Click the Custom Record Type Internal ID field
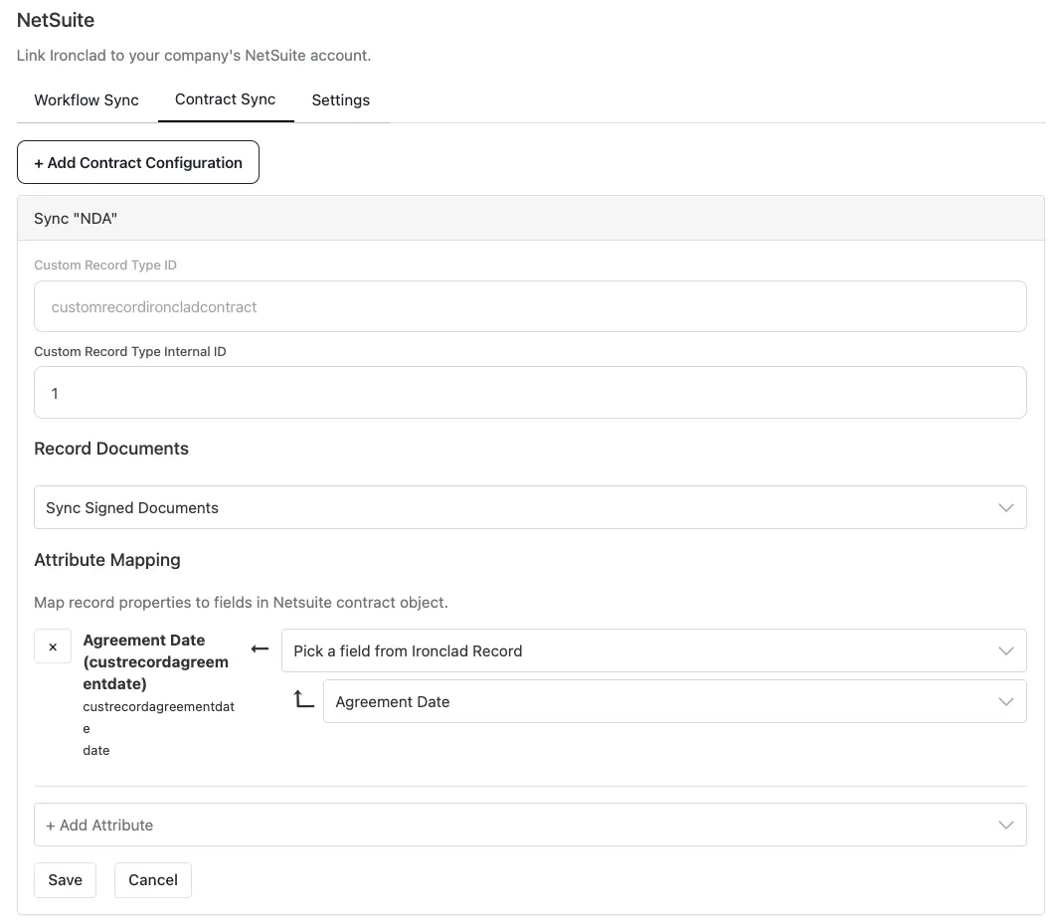1060x924 pixels. (x=531, y=392)
